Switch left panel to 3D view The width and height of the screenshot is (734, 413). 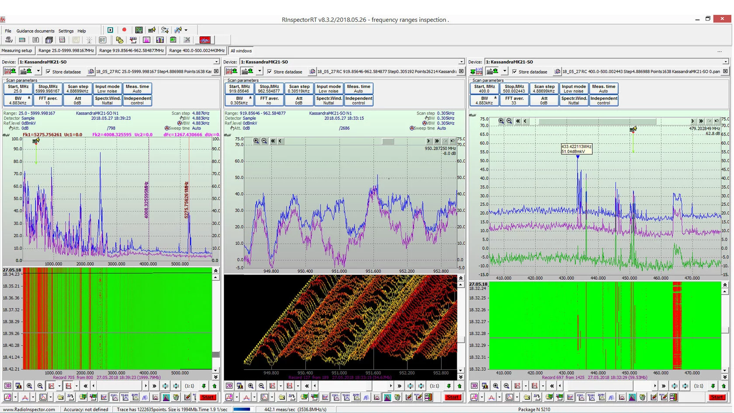coord(7,386)
